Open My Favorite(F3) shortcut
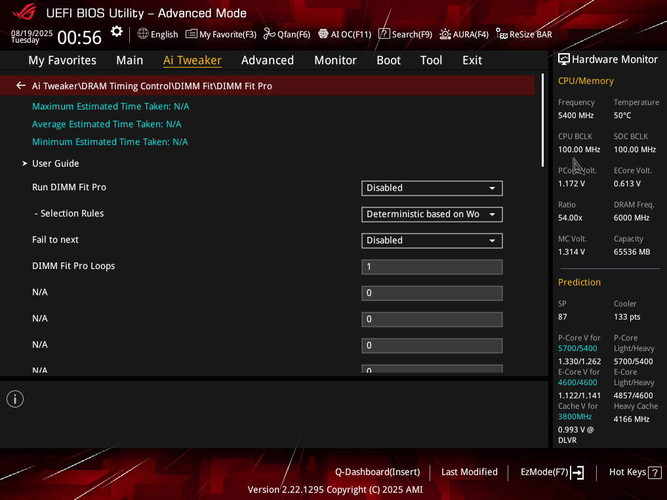The width and height of the screenshot is (667, 500). click(x=221, y=34)
